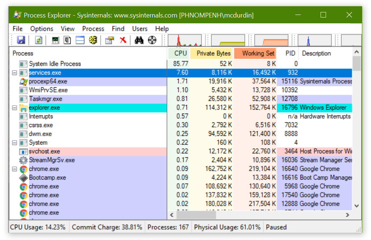Collapse the parent chrome.exe tree node
Image resolution: width=371 pixels, height=240 pixels.
[14, 169]
